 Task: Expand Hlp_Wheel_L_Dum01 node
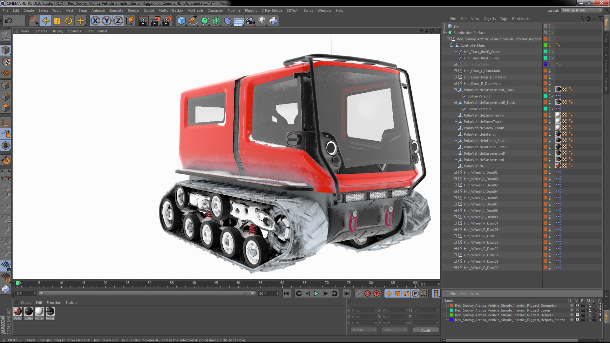pyautogui.click(x=455, y=172)
